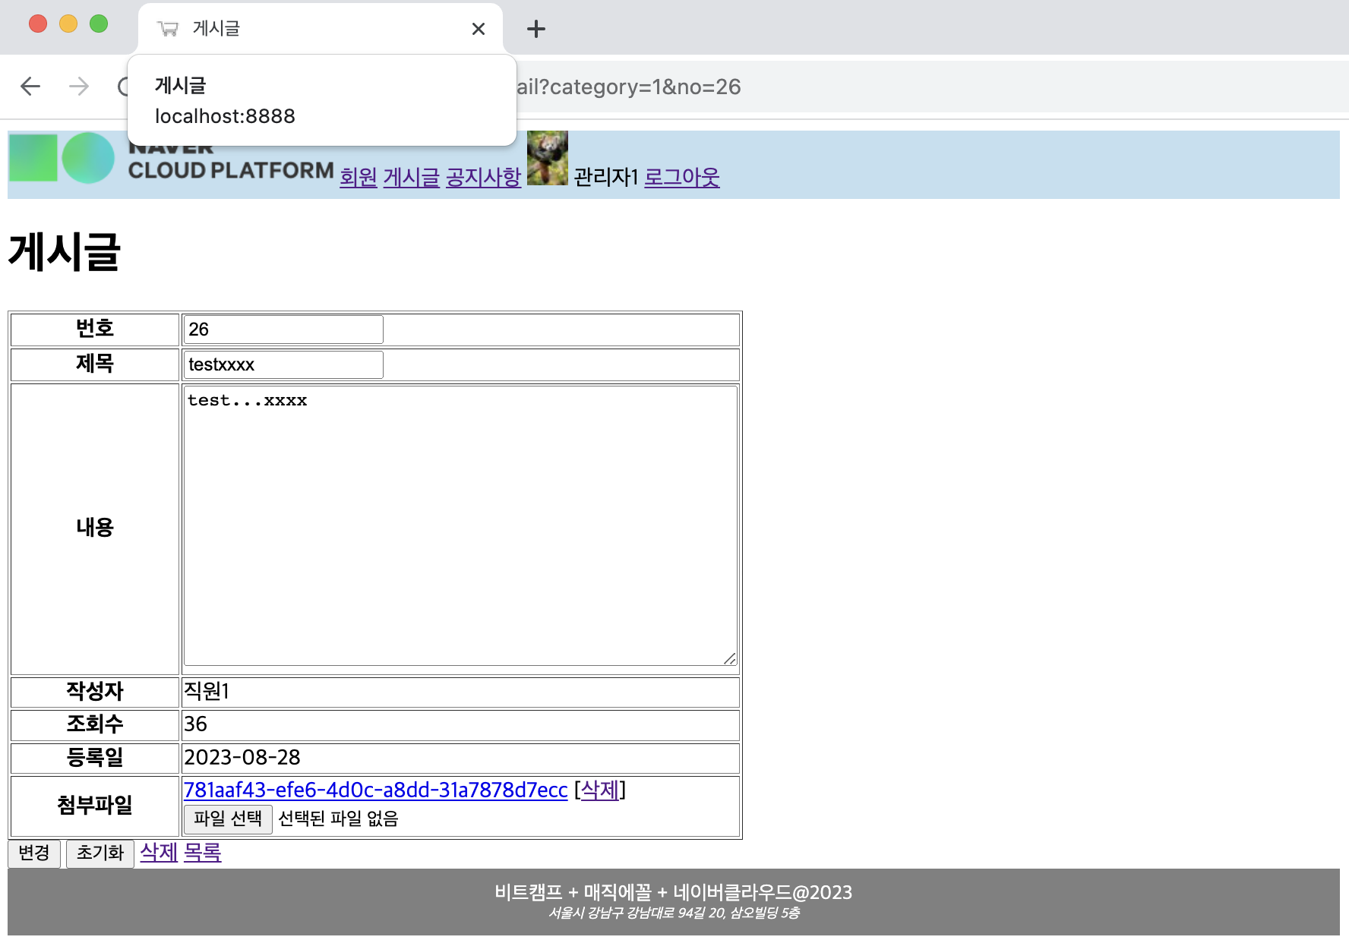The image size is (1349, 940).
Task: Open the 회원 menu link
Action: 359,177
